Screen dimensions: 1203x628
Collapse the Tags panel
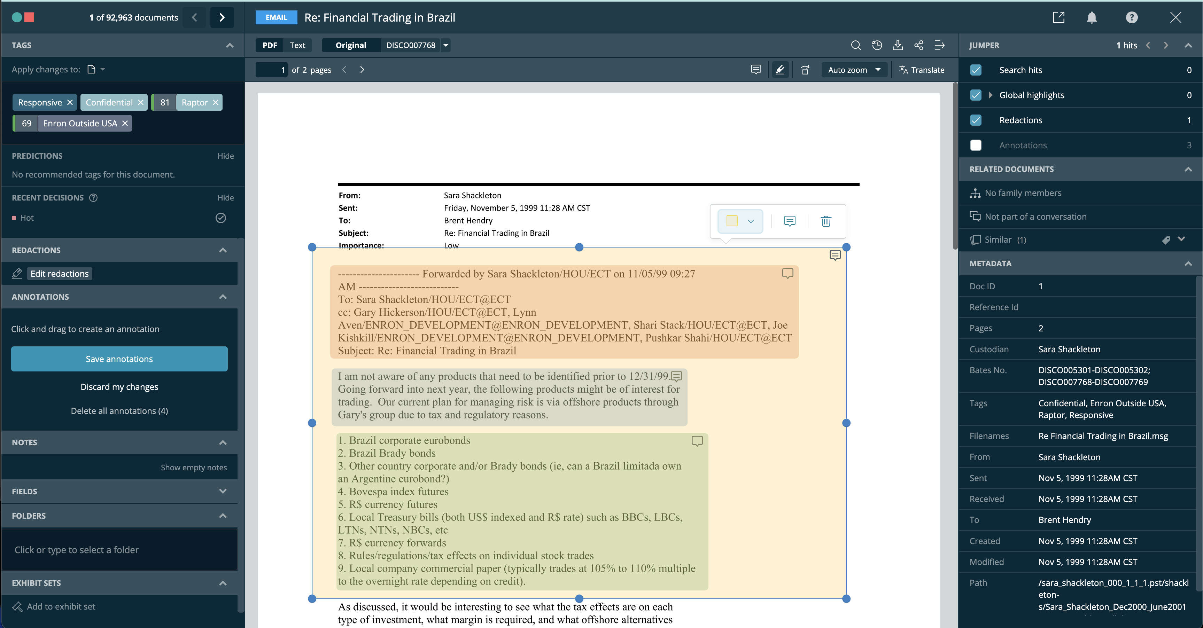230,45
